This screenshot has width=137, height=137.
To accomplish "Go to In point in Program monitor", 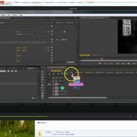I will 118,64.
